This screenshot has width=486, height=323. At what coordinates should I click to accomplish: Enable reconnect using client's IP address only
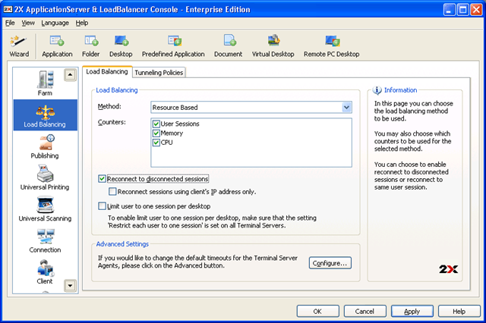click(x=112, y=192)
